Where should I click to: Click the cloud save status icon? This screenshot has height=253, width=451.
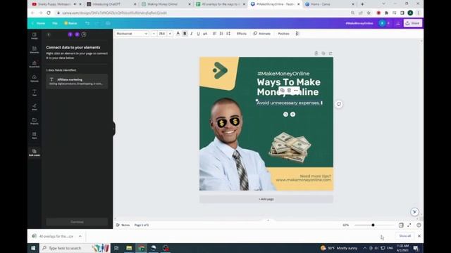tap(108, 23)
